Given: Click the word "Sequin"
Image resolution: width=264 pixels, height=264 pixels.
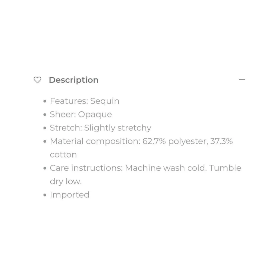Looking at the screenshot, I should pos(105,101).
